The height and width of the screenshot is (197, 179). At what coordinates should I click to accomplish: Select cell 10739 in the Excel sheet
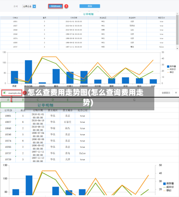coord(8,159)
